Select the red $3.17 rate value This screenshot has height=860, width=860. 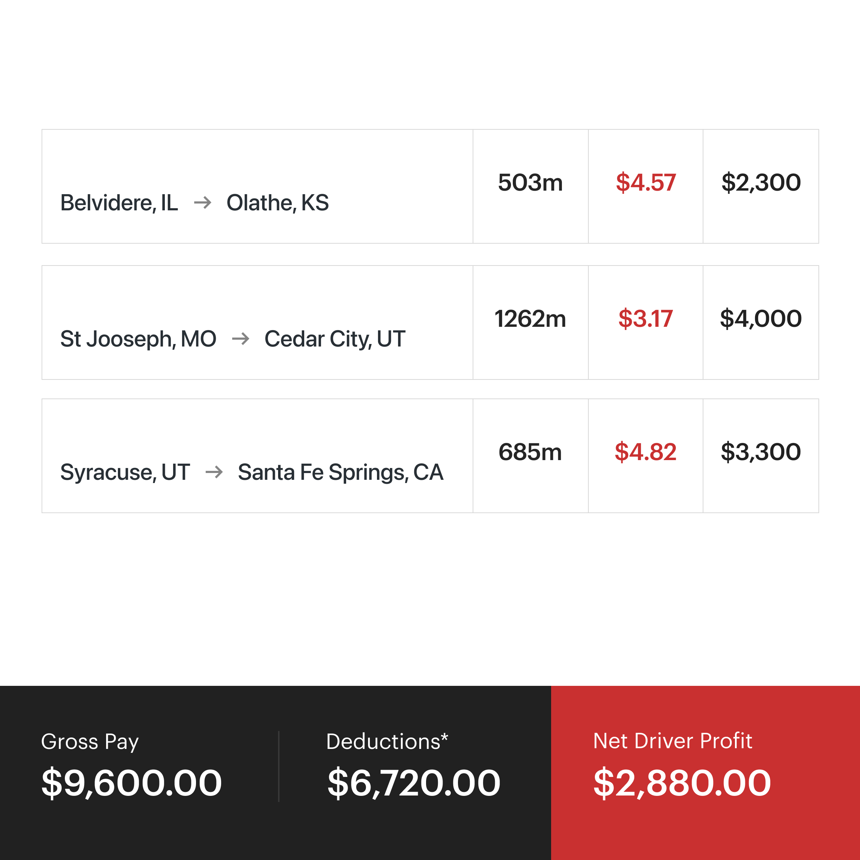[645, 319]
